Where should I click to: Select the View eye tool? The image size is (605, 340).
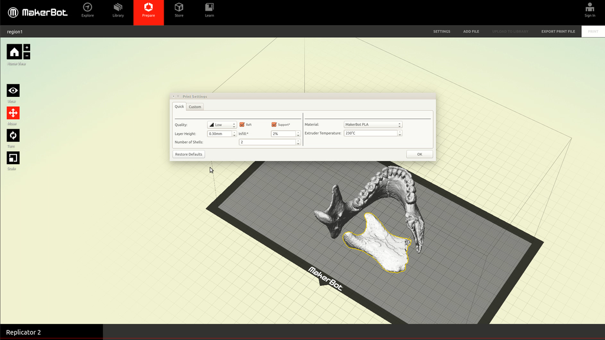coord(13,90)
